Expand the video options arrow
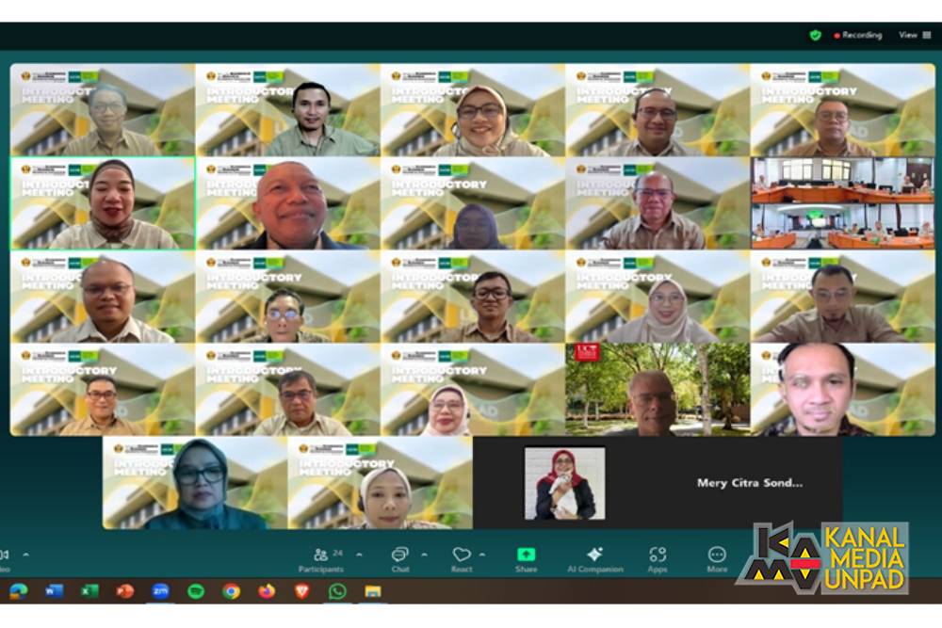This screenshot has width=942, height=628. (25, 555)
